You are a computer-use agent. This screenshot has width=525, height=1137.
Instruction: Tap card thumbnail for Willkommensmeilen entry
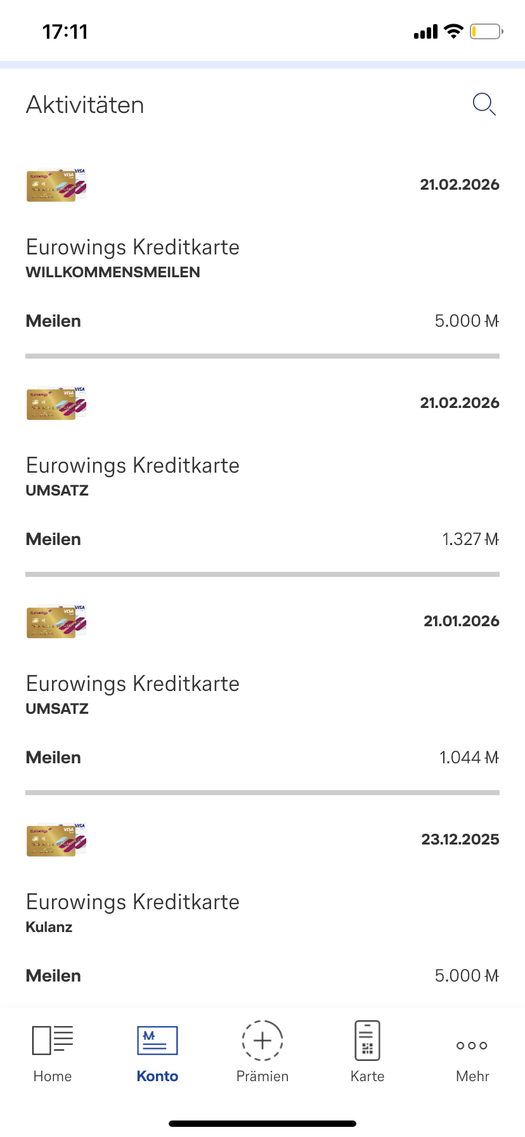click(x=56, y=185)
